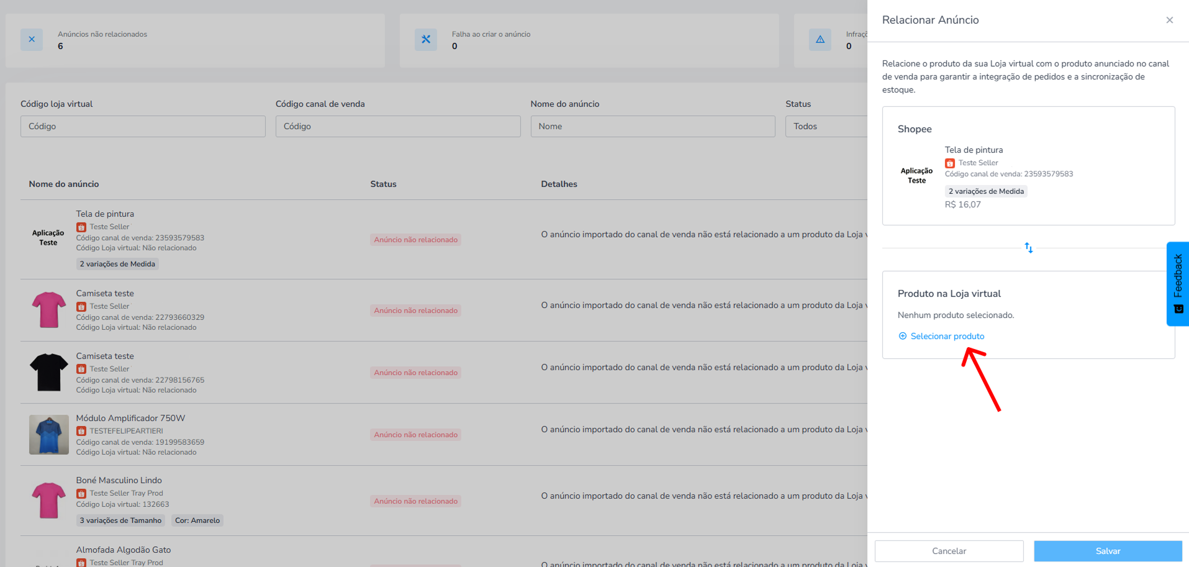Image resolution: width=1189 pixels, height=567 pixels.
Task: Click the black Camiseta teste thumbnail
Action: 49,372
